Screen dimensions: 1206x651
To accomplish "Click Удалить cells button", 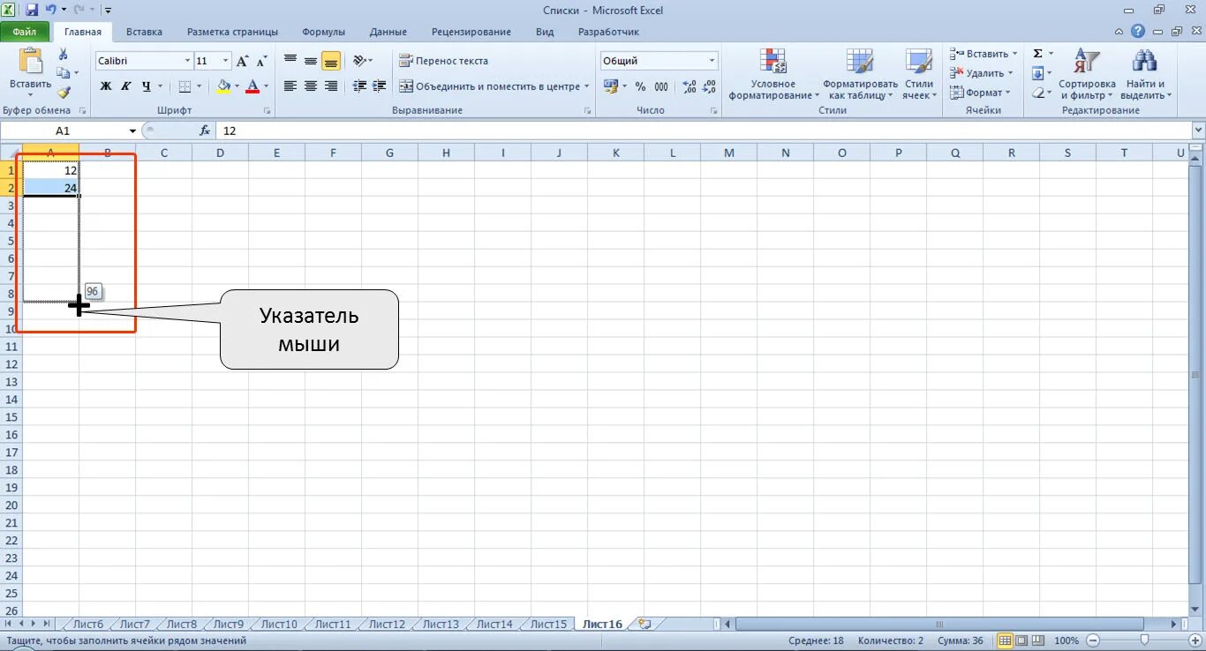I will tap(980, 73).
